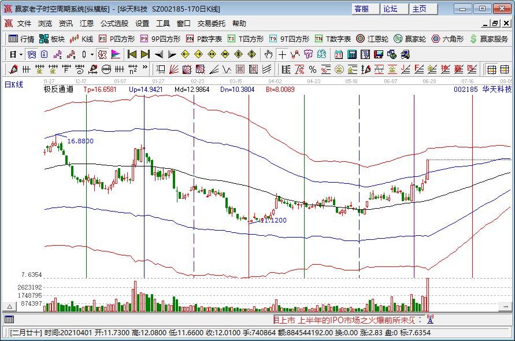Open the calendar 21 icon
Viewport: 515px width, 341px height.
339,54
